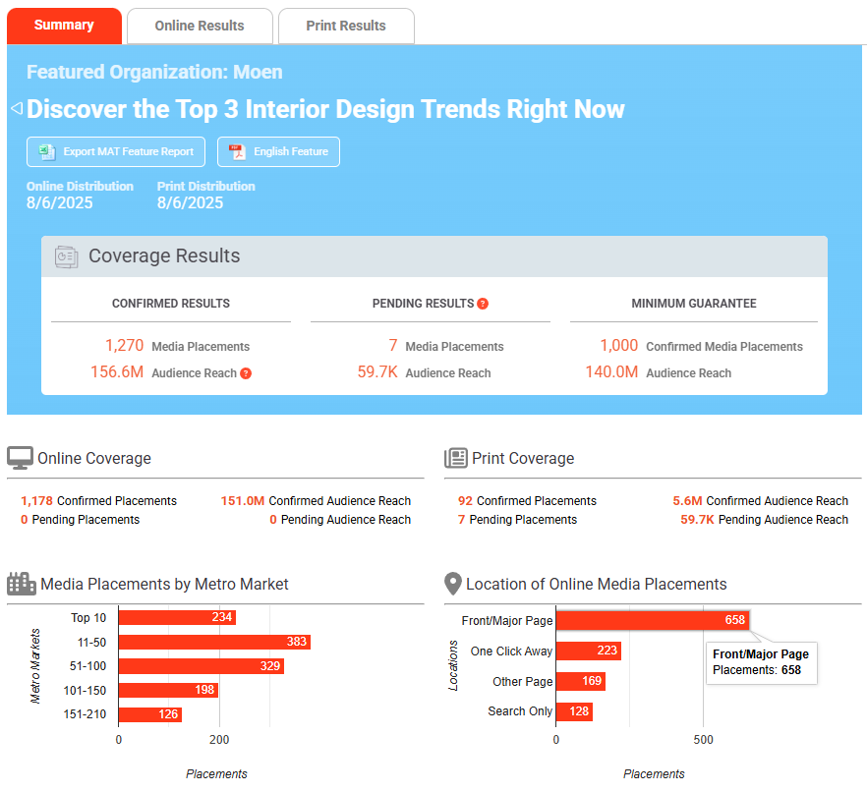Click the report icon beside Coverage Results heading
Image resolution: width=867 pixels, height=793 pixels.
(x=65, y=255)
